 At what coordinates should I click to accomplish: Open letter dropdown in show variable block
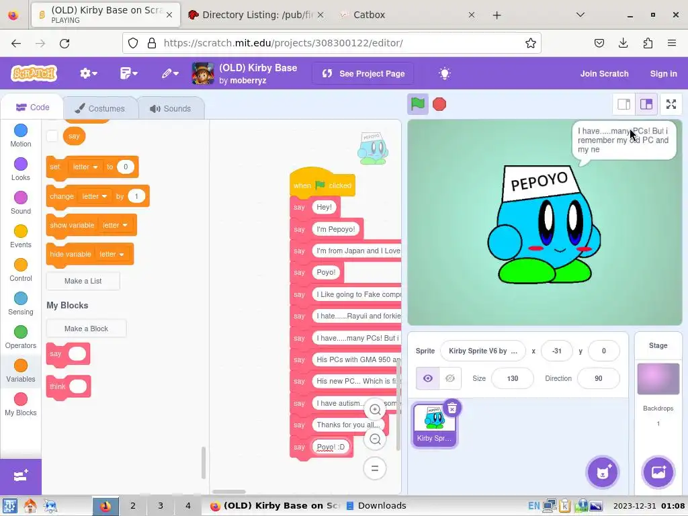pyautogui.click(x=115, y=225)
